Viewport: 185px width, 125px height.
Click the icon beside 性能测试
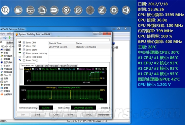tap(2, 94)
